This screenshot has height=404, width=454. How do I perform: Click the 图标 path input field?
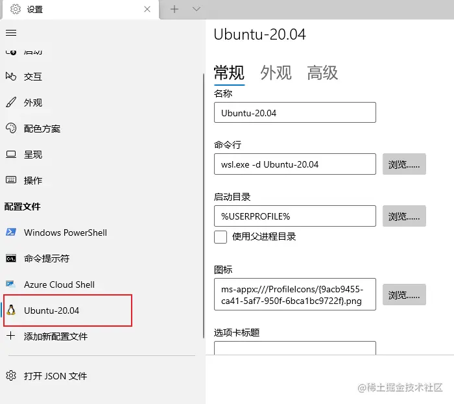(294, 294)
